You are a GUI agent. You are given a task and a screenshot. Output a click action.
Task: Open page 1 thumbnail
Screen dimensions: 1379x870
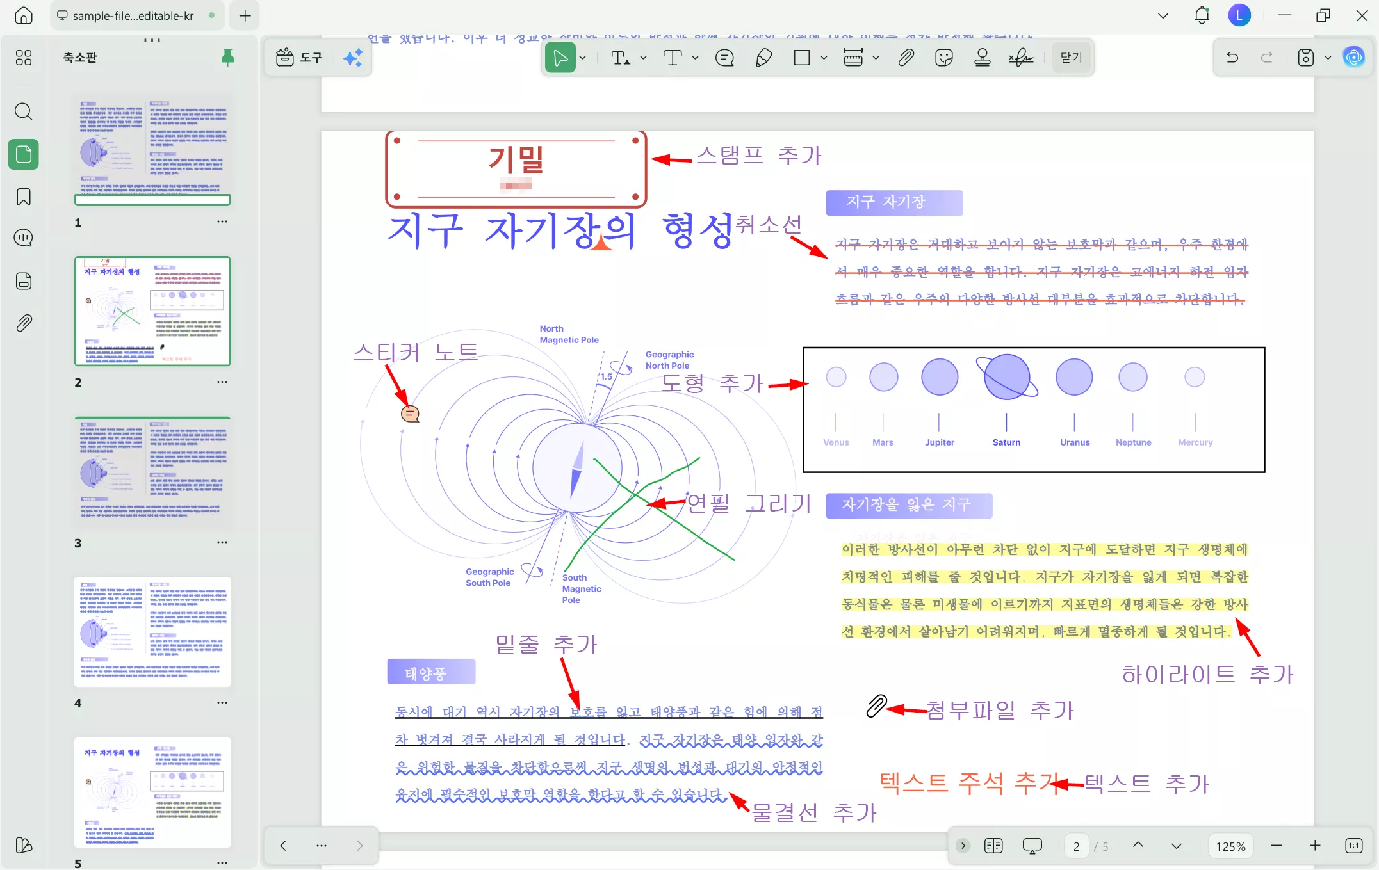[x=152, y=150]
